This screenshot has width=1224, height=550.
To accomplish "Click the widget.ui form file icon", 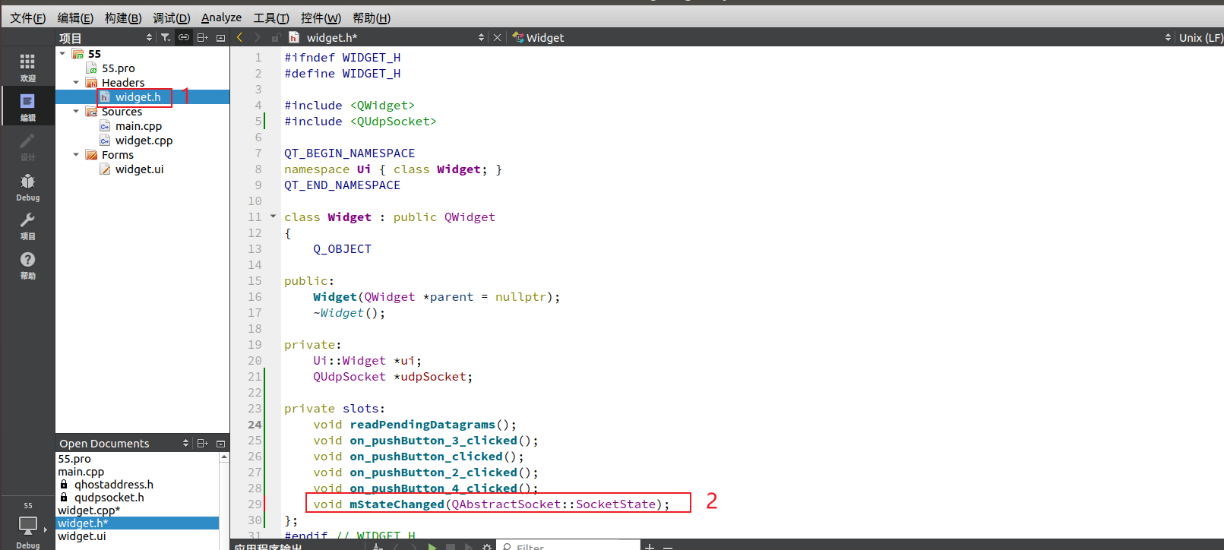I will click(x=105, y=169).
